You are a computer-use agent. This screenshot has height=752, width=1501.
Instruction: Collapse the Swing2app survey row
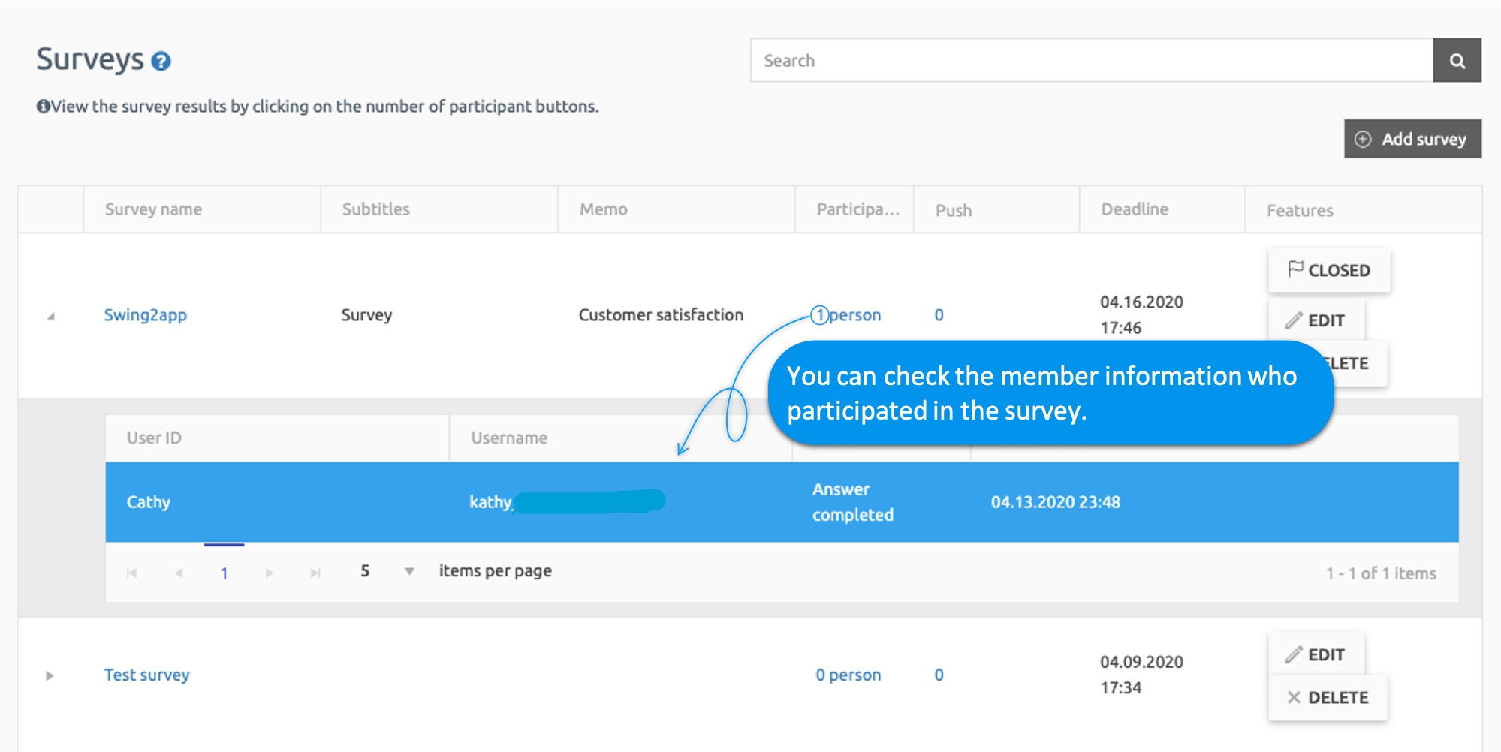[50, 316]
